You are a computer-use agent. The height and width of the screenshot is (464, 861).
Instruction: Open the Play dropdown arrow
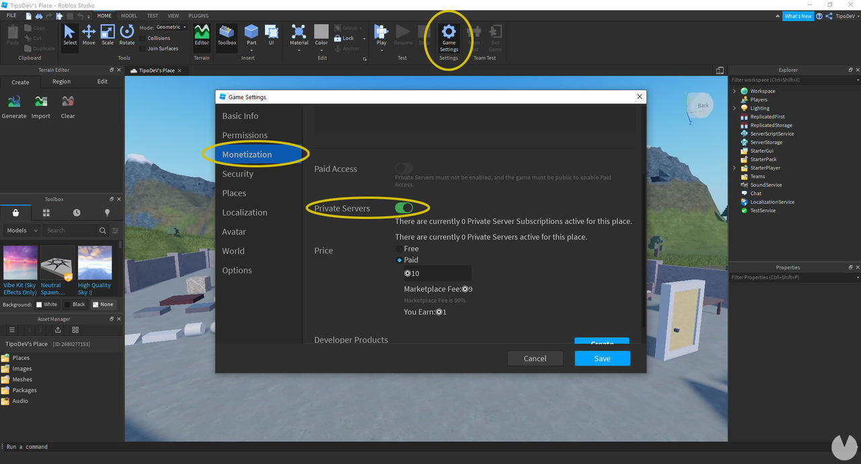tap(381, 49)
